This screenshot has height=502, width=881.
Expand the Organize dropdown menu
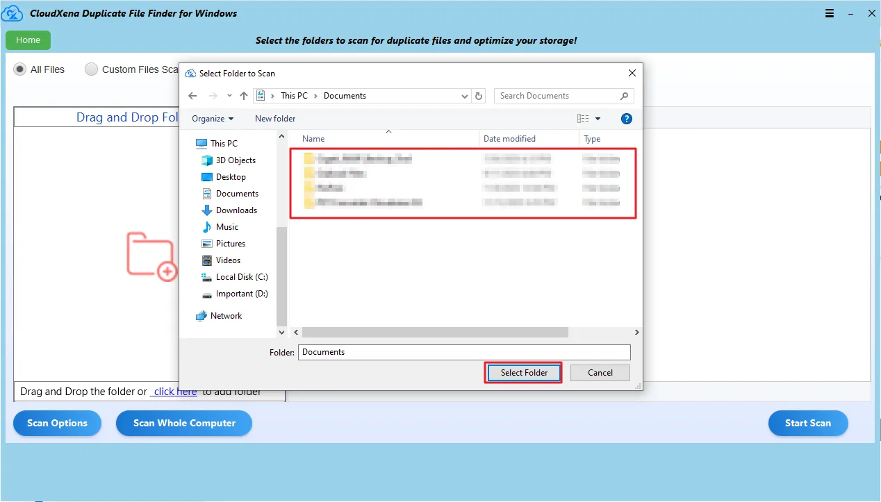213,119
